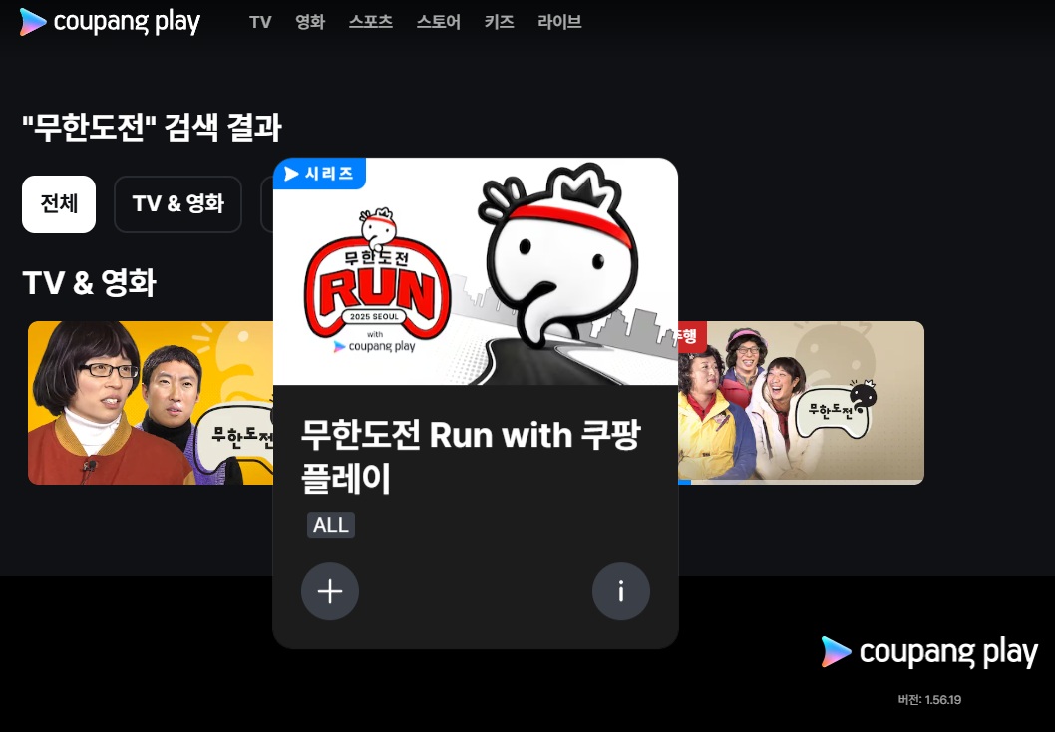Click title 무한도전 Run with 쿠팡 플레이

(x=471, y=456)
